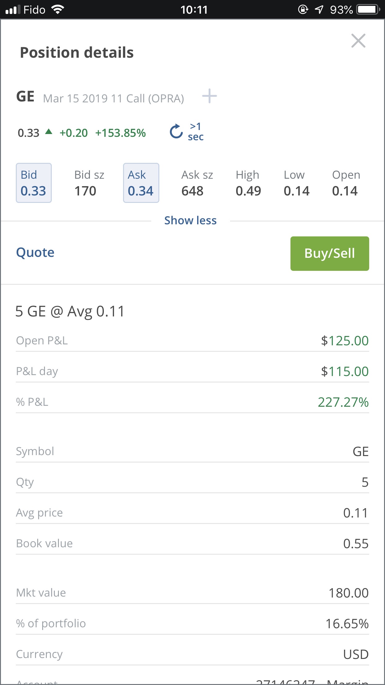Viewport: 385px width, 685px height.
Task: Tap the % of portfolio row
Action: pyautogui.click(x=192, y=624)
